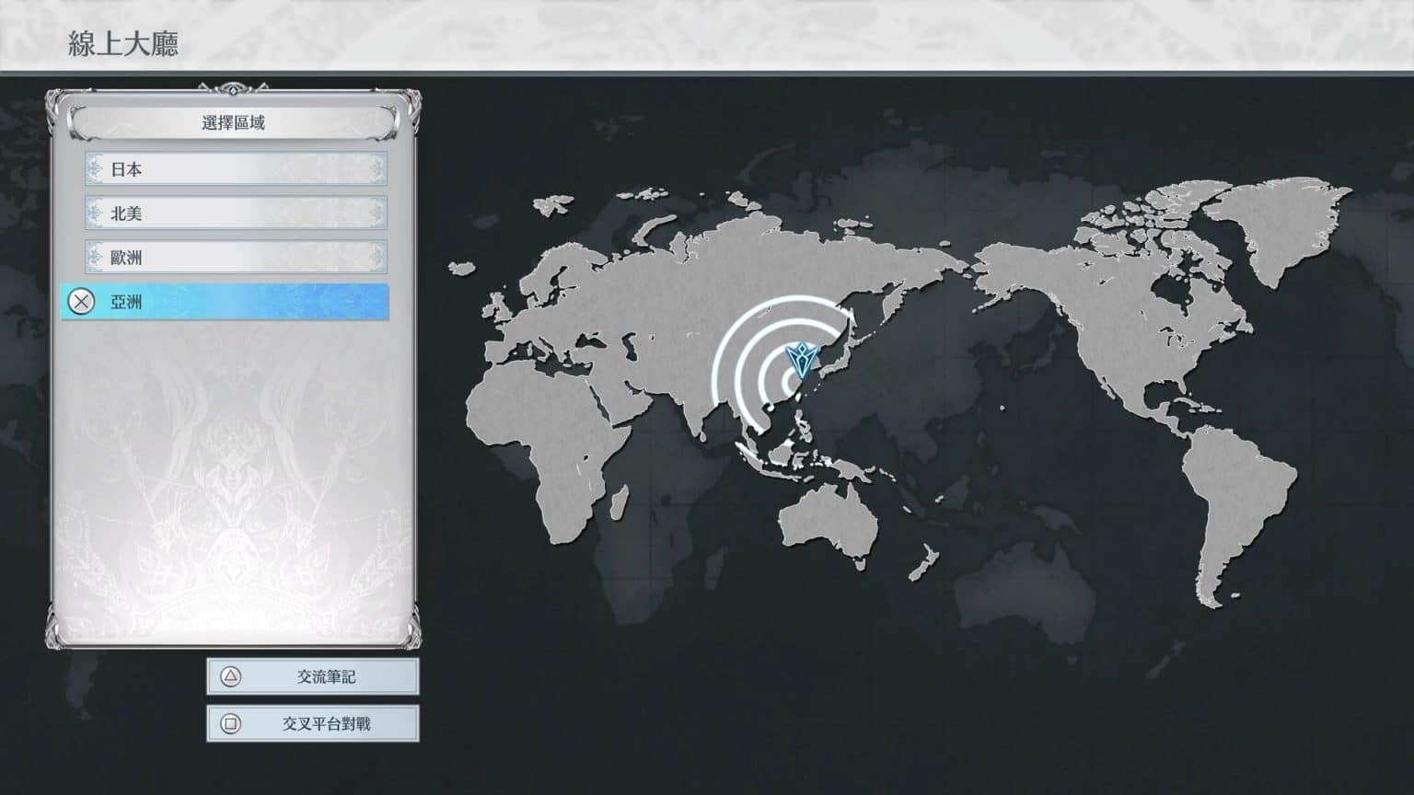
Task: Click the 選擇區域 panel header
Action: 234,122
